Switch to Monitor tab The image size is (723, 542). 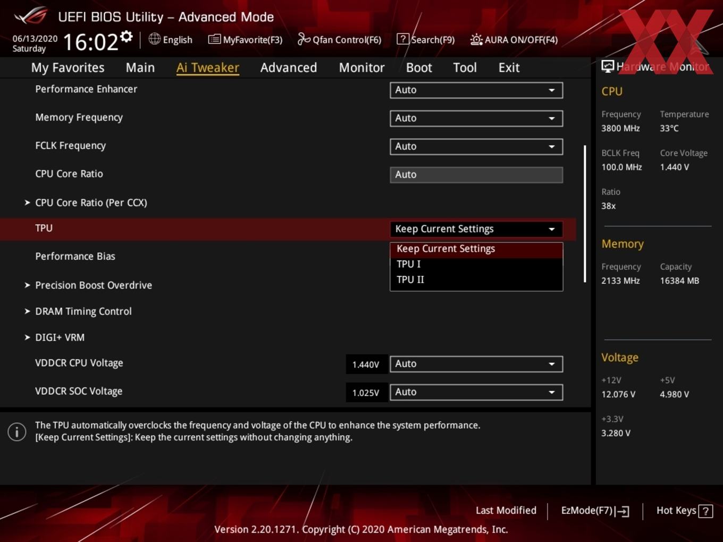tap(361, 67)
